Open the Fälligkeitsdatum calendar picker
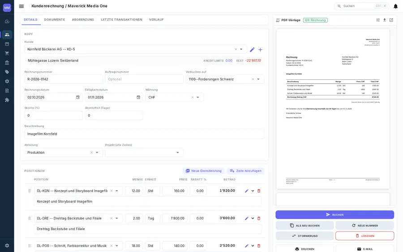The image size is (403, 252). pyautogui.click(x=138, y=97)
